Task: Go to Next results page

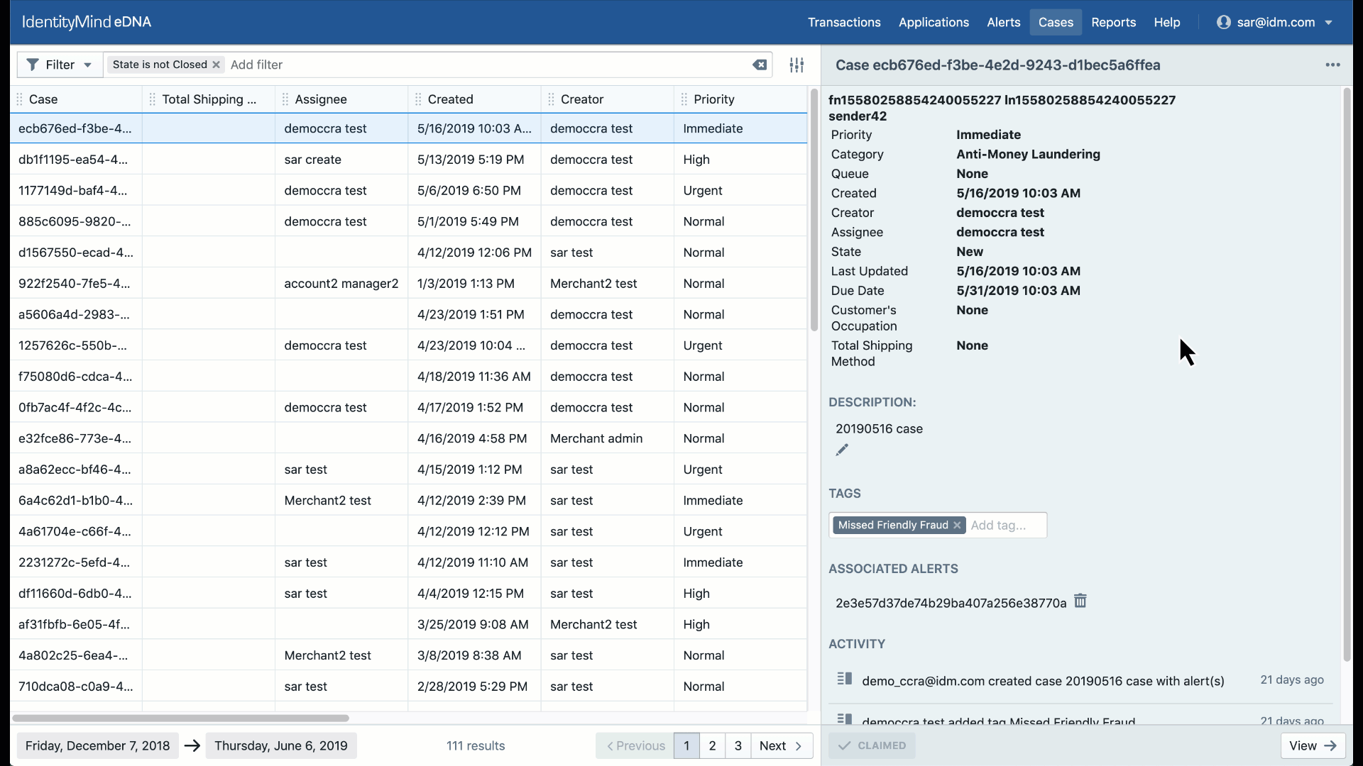Action: pos(781,745)
